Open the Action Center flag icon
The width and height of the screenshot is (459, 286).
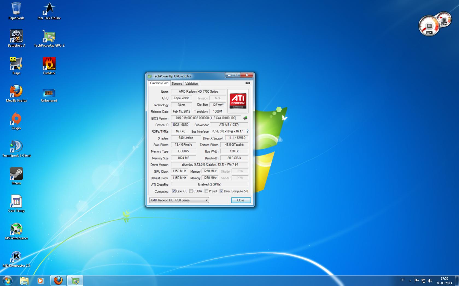417,281
